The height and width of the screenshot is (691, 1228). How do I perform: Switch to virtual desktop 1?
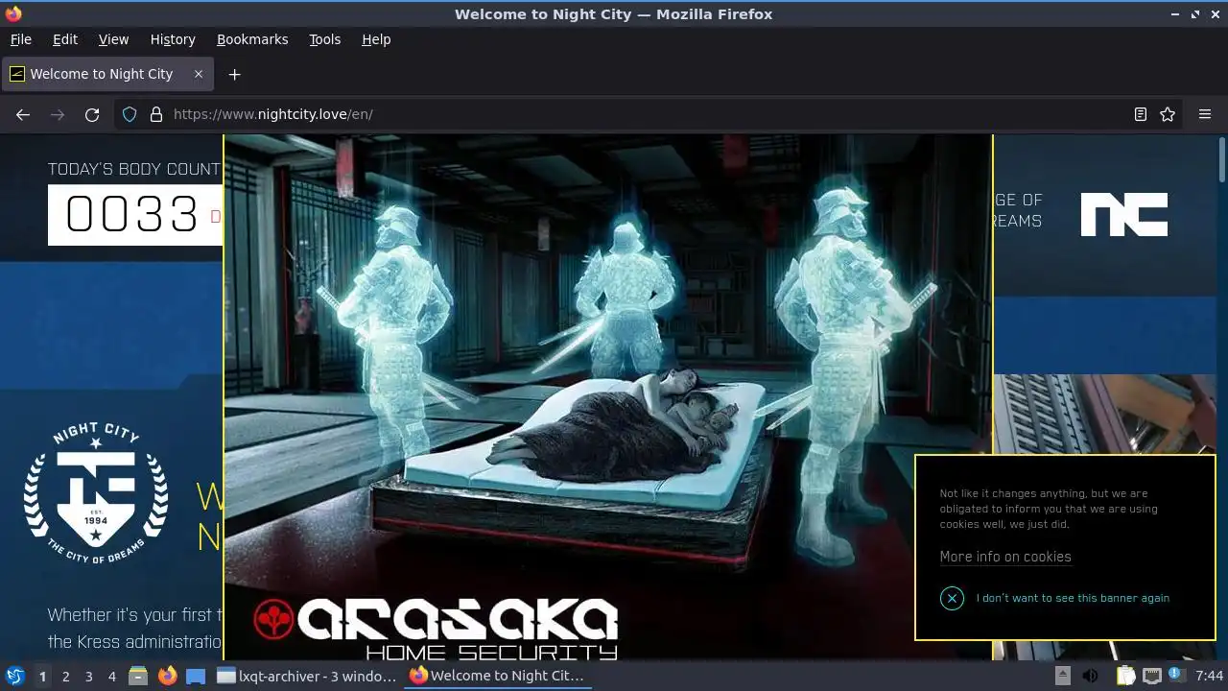tap(42, 677)
